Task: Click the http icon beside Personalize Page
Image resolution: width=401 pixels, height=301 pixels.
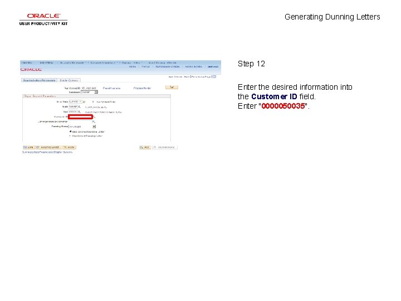Action: (x=214, y=76)
